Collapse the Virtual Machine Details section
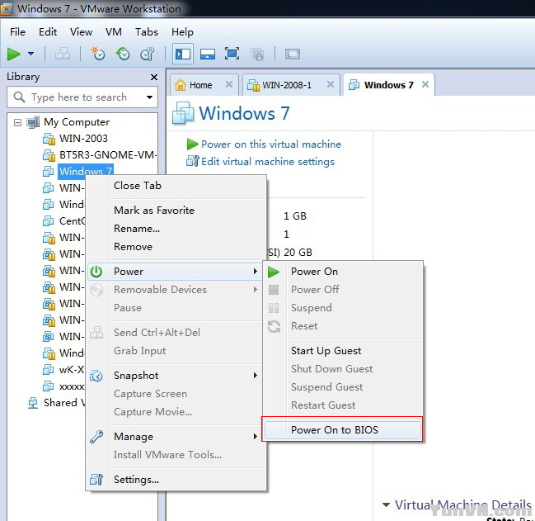535x521 pixels. click(x=387, y=505)
